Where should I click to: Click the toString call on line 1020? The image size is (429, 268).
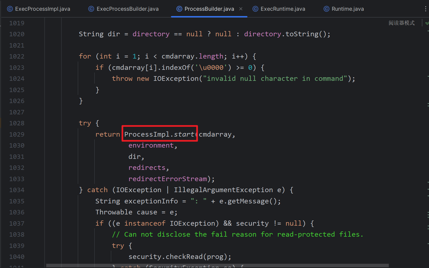point(302,34)
